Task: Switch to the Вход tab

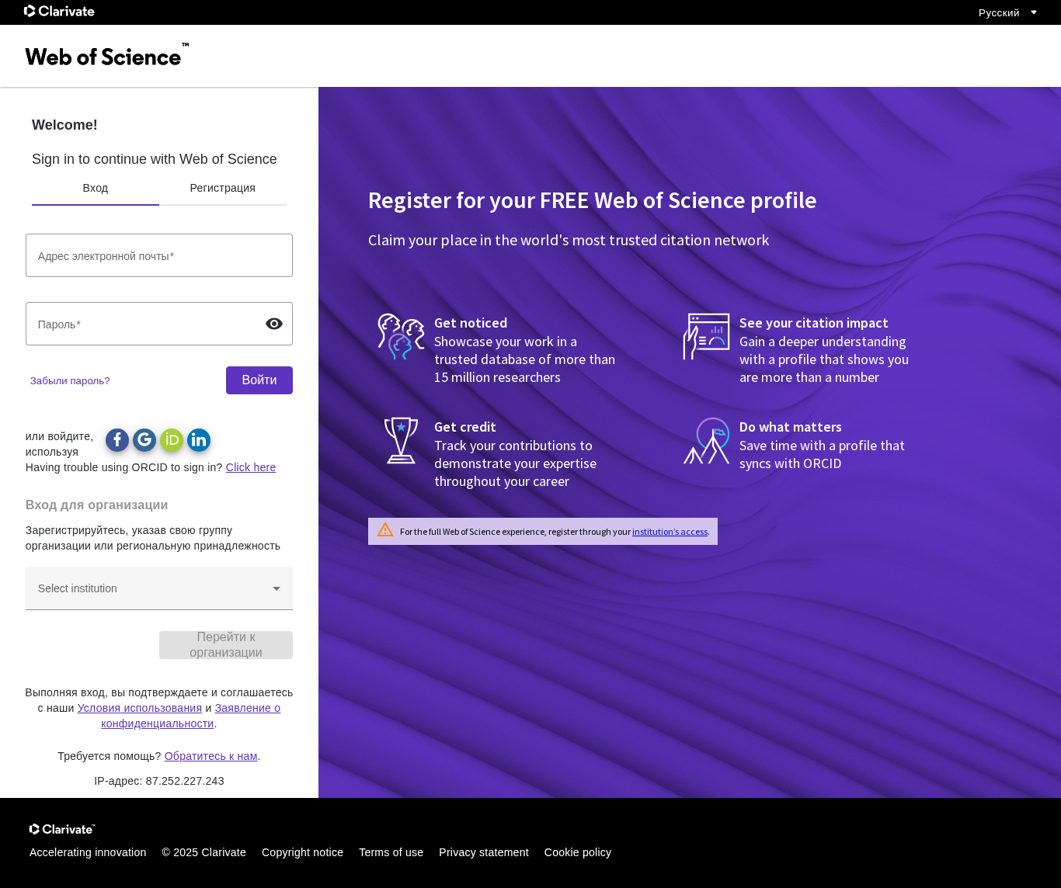Action: click(96, 188)
